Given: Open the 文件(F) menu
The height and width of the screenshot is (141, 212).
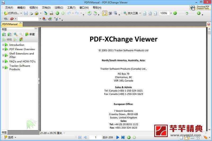Looking at the screenshot, I should [x=9, y=8].
